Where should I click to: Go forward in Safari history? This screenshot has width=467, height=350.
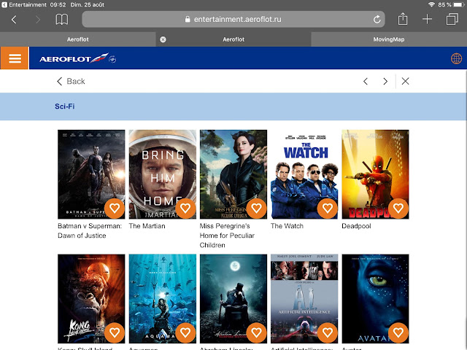(x=37, y=20)
